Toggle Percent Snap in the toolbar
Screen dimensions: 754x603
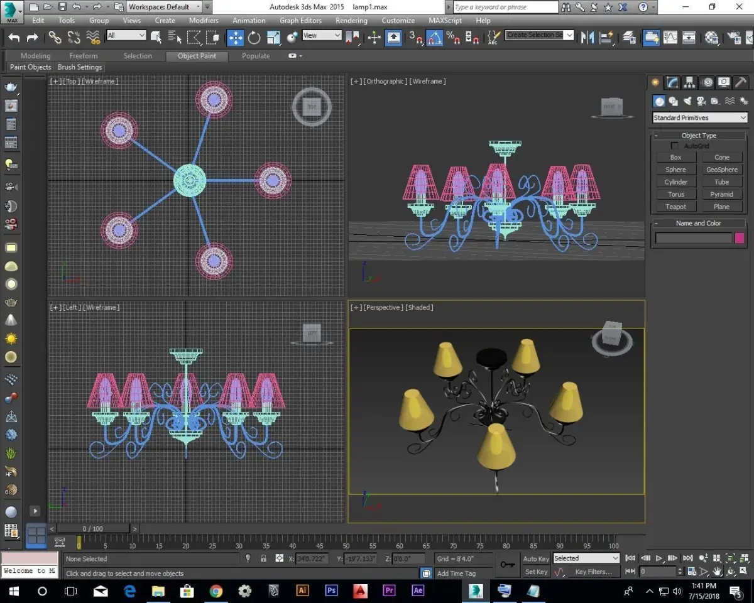tap(453, 38)
